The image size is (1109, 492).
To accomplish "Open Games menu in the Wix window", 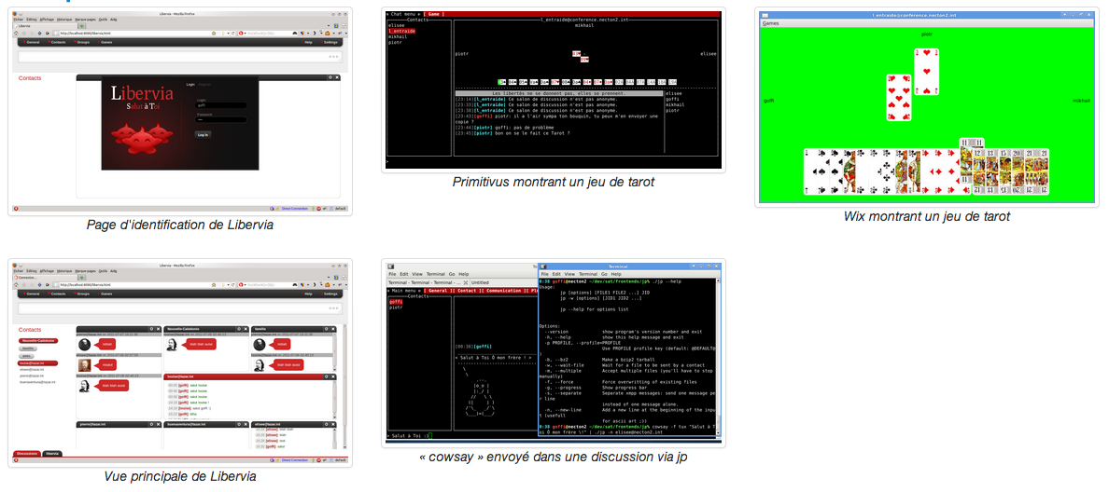I will pos(769,24).
